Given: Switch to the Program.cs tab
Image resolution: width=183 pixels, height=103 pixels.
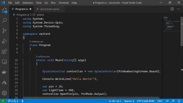Looking at the screenshot, I should point(22,9).
